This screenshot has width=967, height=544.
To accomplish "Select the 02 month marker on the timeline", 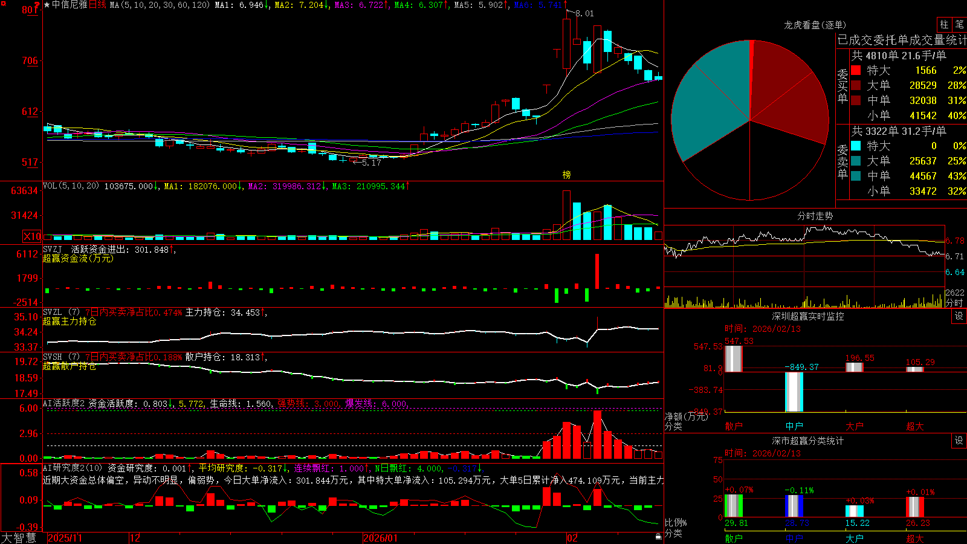I will pyautogui.click(x=572, y=538).
